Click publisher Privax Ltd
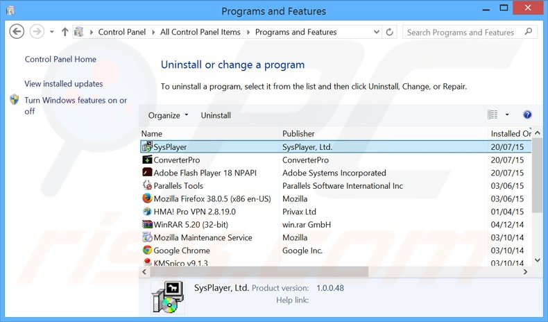The height and width of the screenshot is (322, 548). tap(299, 212)
